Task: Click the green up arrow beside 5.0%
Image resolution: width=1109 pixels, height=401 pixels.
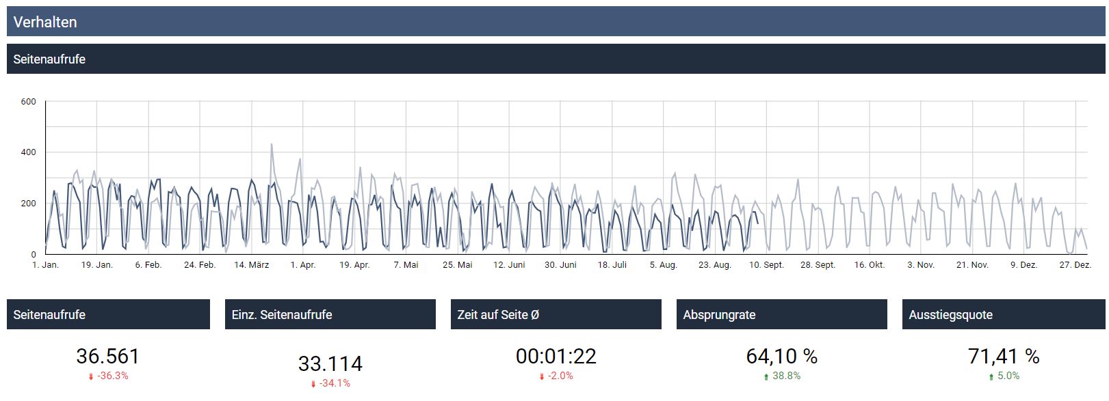Action: pos(991,377)
